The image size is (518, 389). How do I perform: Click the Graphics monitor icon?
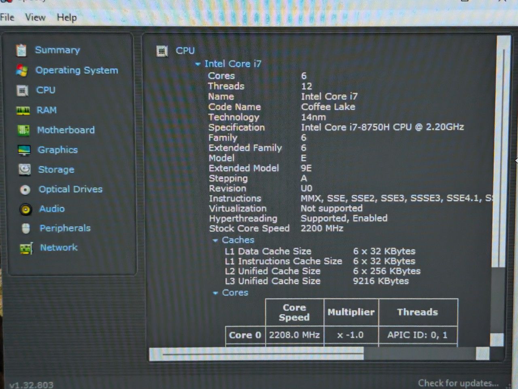24,150
